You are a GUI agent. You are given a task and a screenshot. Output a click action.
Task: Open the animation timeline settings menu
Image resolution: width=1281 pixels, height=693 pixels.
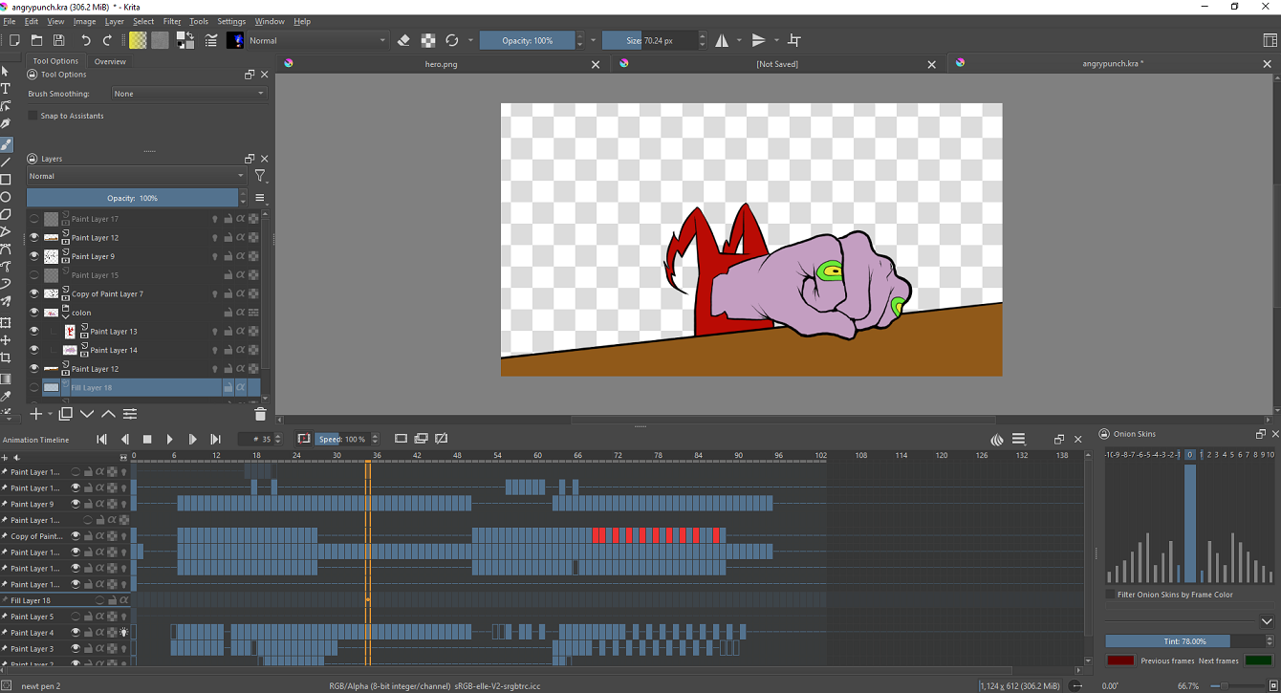(x=1019, y=439)
